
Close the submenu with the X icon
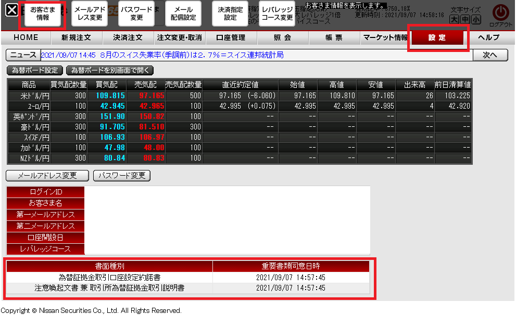(12, 10)
